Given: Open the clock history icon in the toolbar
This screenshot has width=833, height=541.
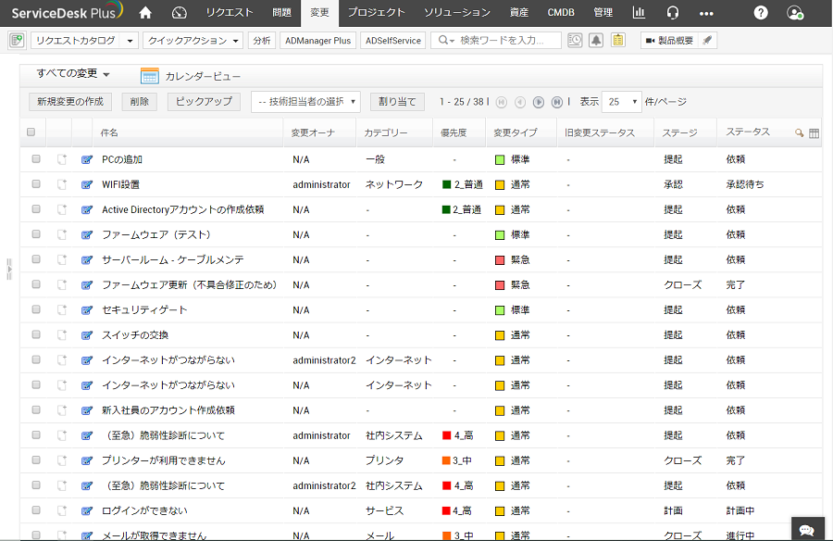Looking at the screenshot, I should point(575,40).
